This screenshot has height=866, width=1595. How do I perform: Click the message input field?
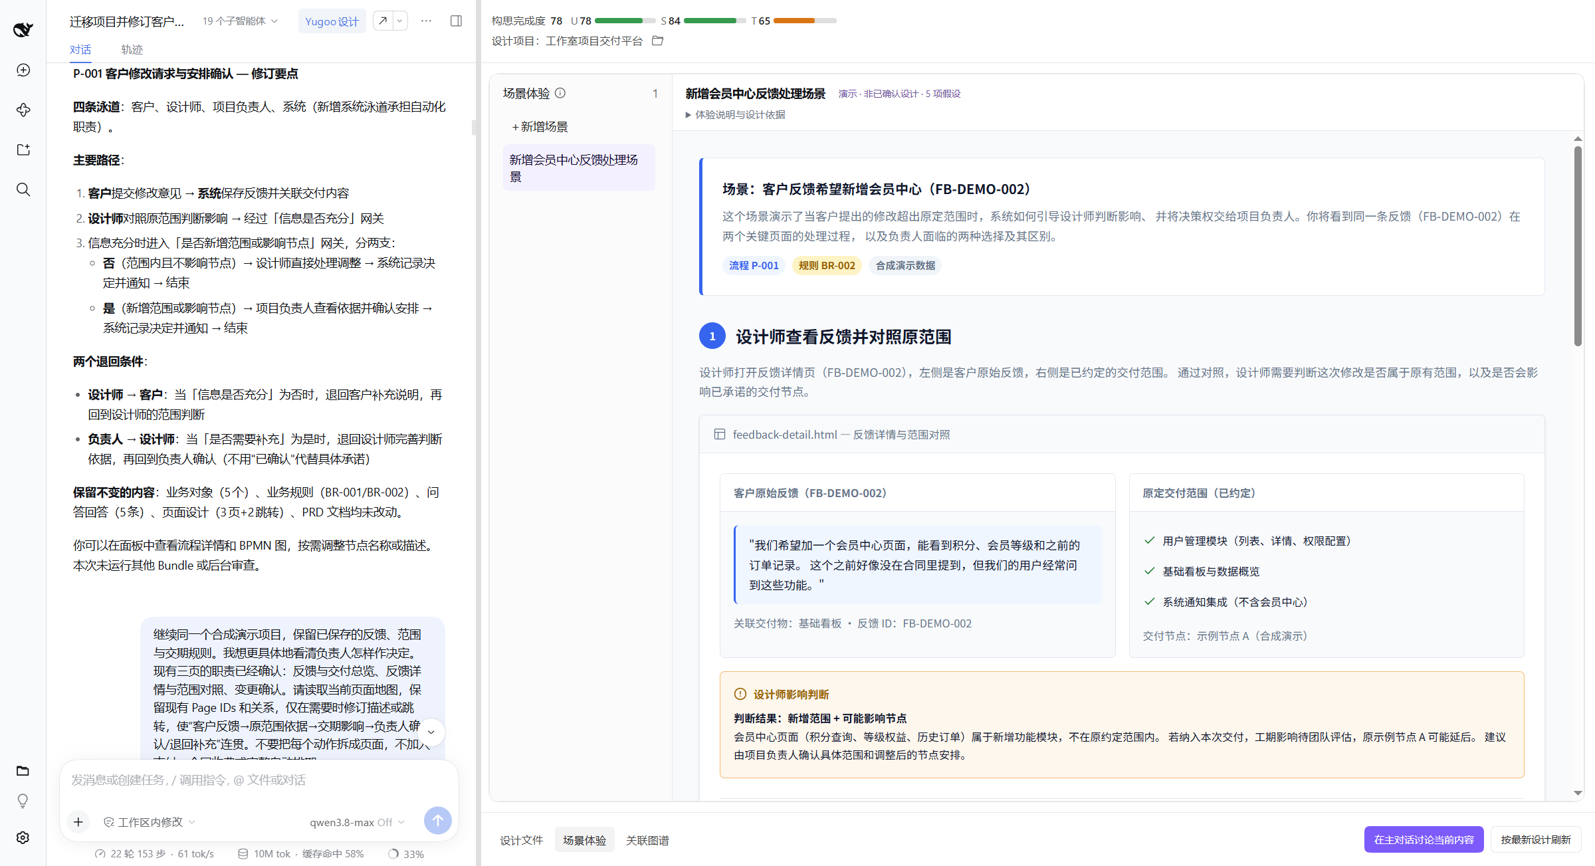point(259,780)
